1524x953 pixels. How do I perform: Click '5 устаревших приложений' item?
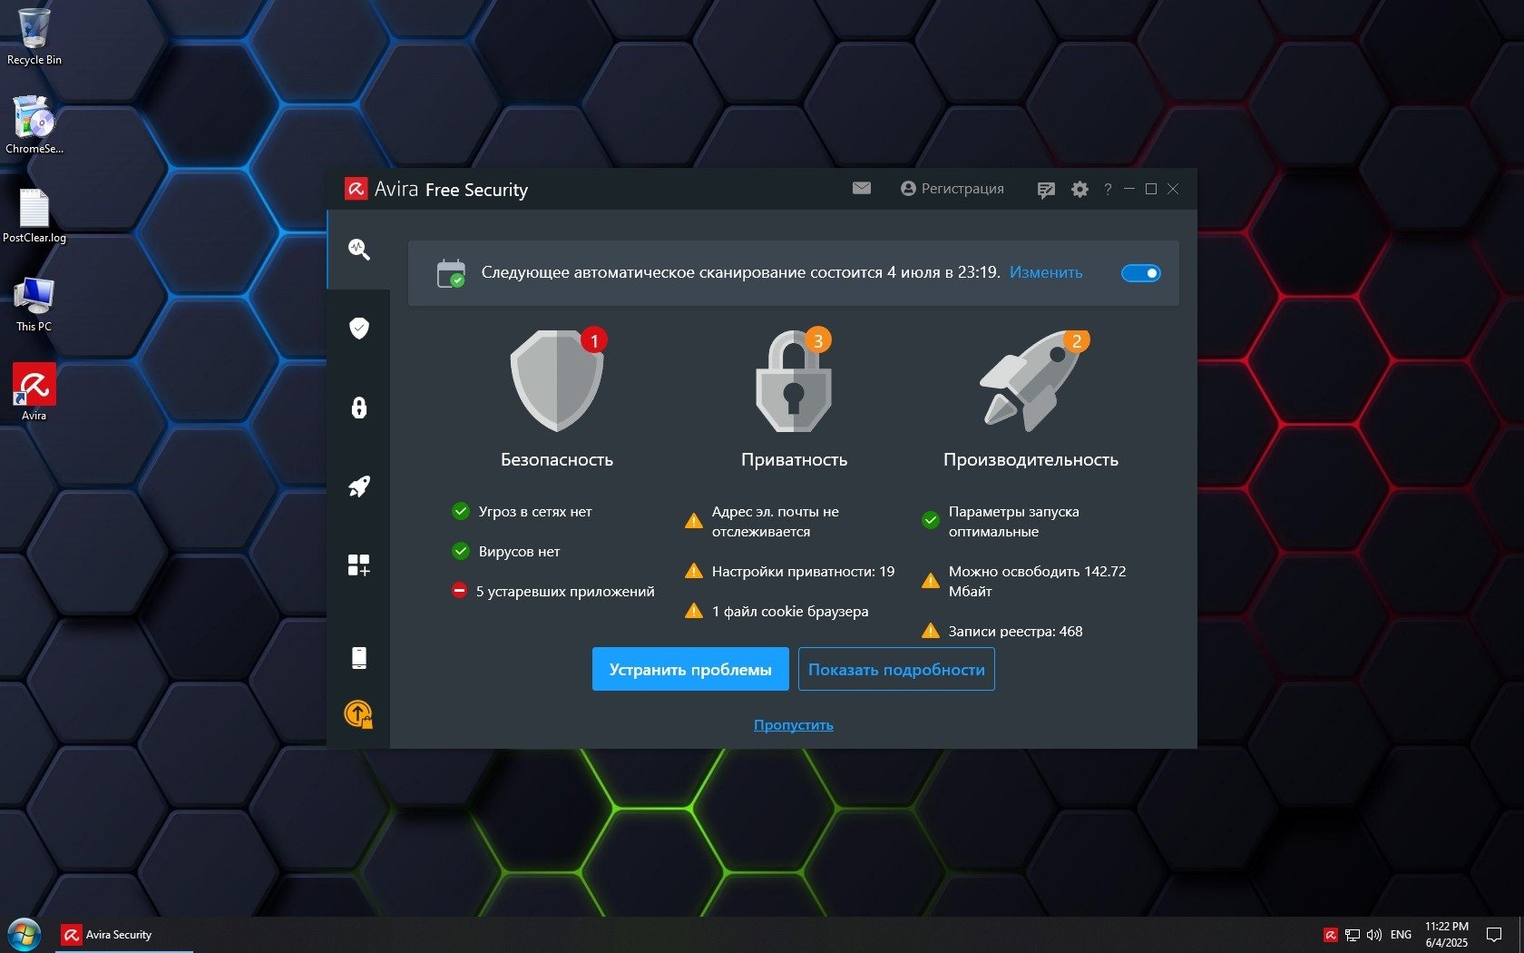tap(553, 592)
